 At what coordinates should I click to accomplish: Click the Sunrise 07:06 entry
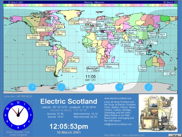pos(55,114)
